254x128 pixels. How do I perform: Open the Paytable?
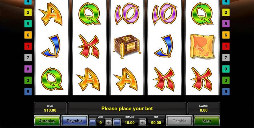tap(75, 121)
